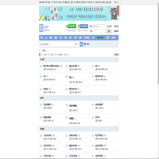Viewport: 159px width, 159px height.
Task: Collapse the third forum category section
Action: [117, 129]
